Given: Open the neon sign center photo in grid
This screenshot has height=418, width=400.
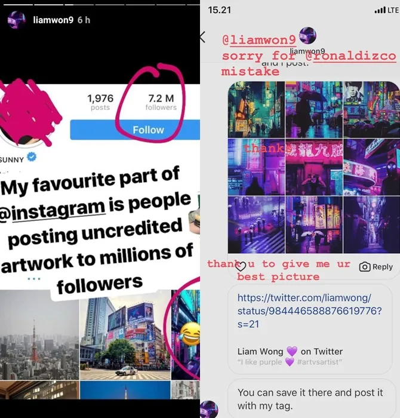Looking at the screenshot, I should 314,167.
